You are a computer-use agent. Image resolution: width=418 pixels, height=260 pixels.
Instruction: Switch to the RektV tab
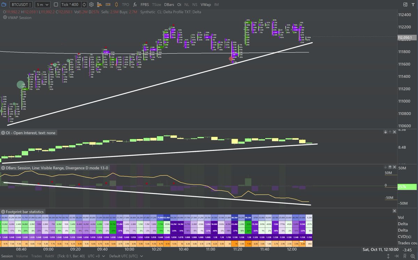[50, 256]
